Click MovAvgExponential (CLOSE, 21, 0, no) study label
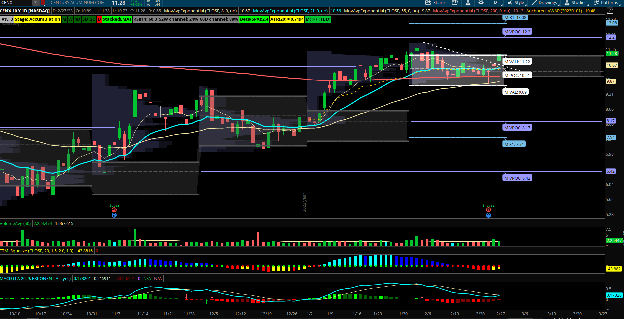 pos(291,11)
